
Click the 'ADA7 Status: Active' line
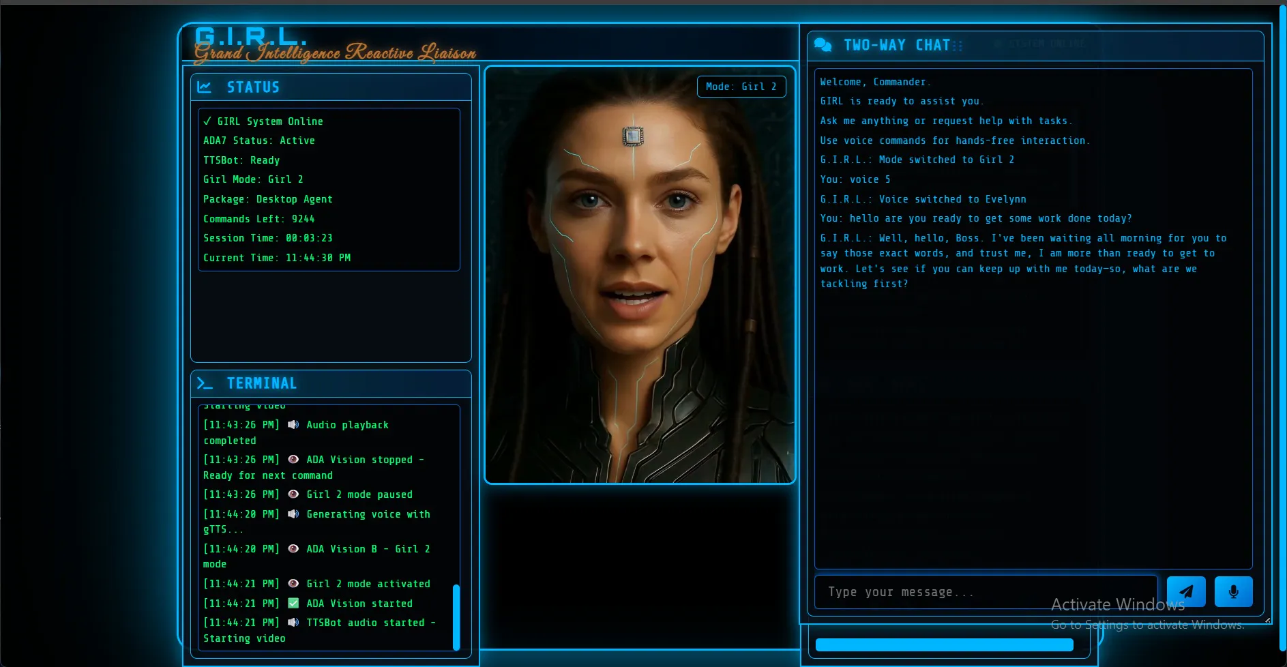259,140
